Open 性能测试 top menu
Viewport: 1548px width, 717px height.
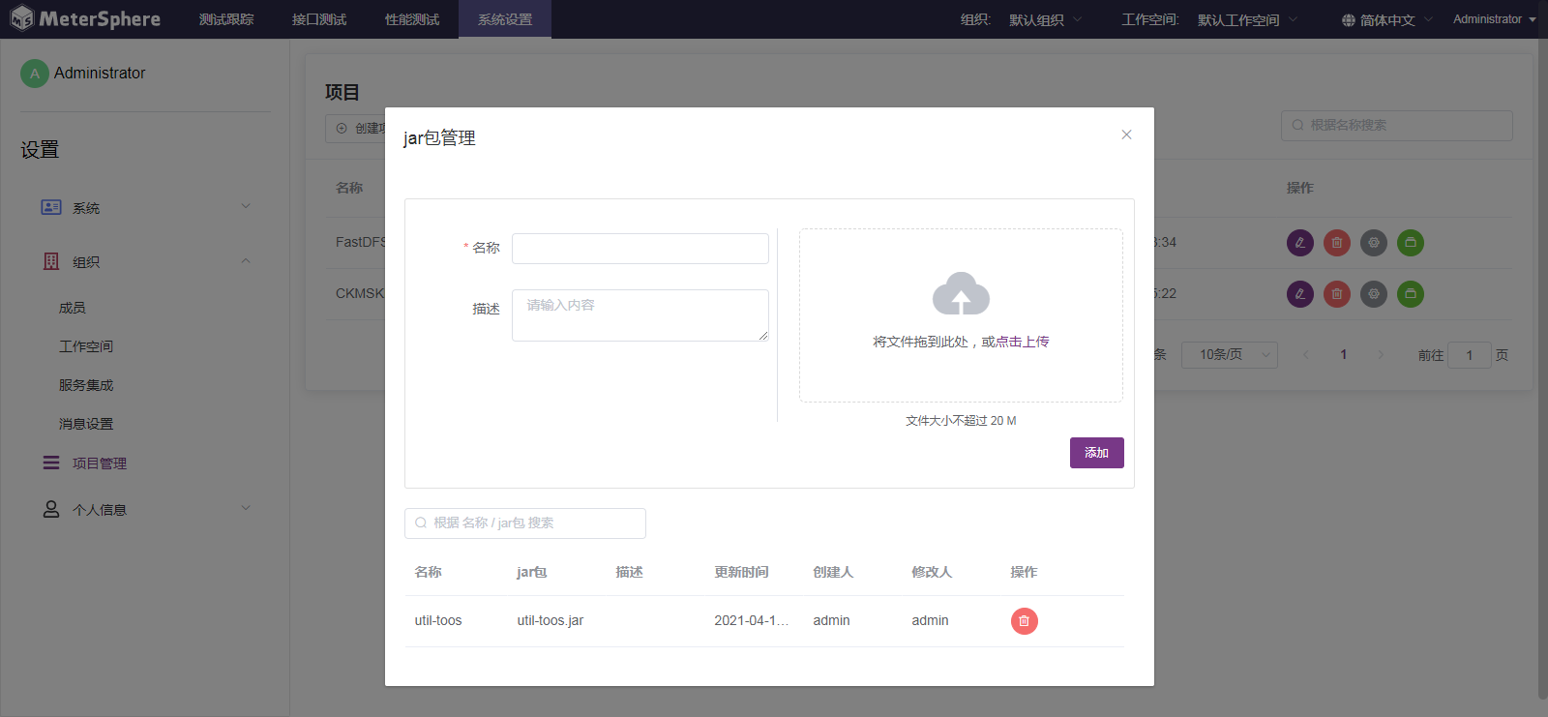pyautogui.click(x=412, y=19)
